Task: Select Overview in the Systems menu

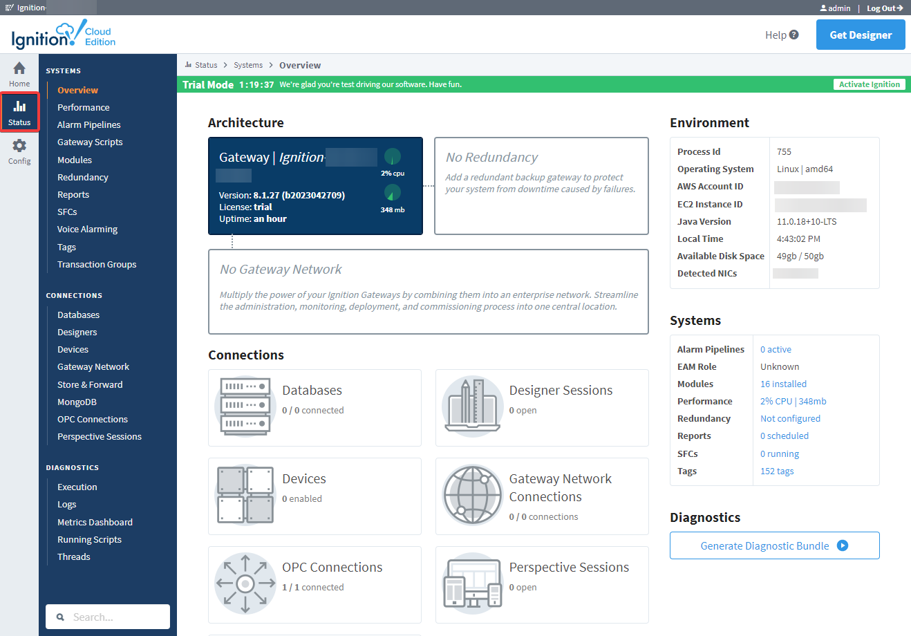Action: tap(77, 90)
